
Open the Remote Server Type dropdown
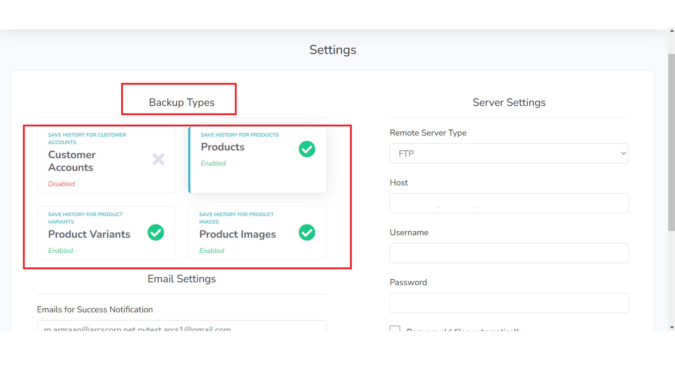(508, 154)
